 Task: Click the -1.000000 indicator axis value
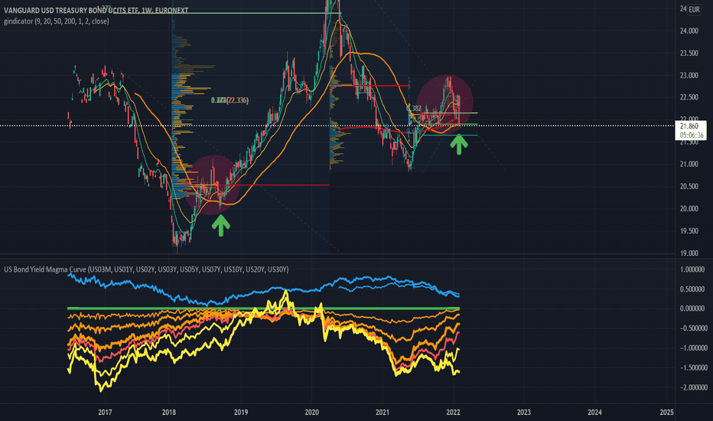point(693,348)
